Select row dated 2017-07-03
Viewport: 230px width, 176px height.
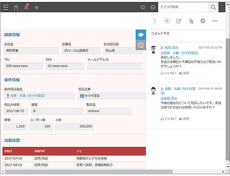[x=74, y=158]
